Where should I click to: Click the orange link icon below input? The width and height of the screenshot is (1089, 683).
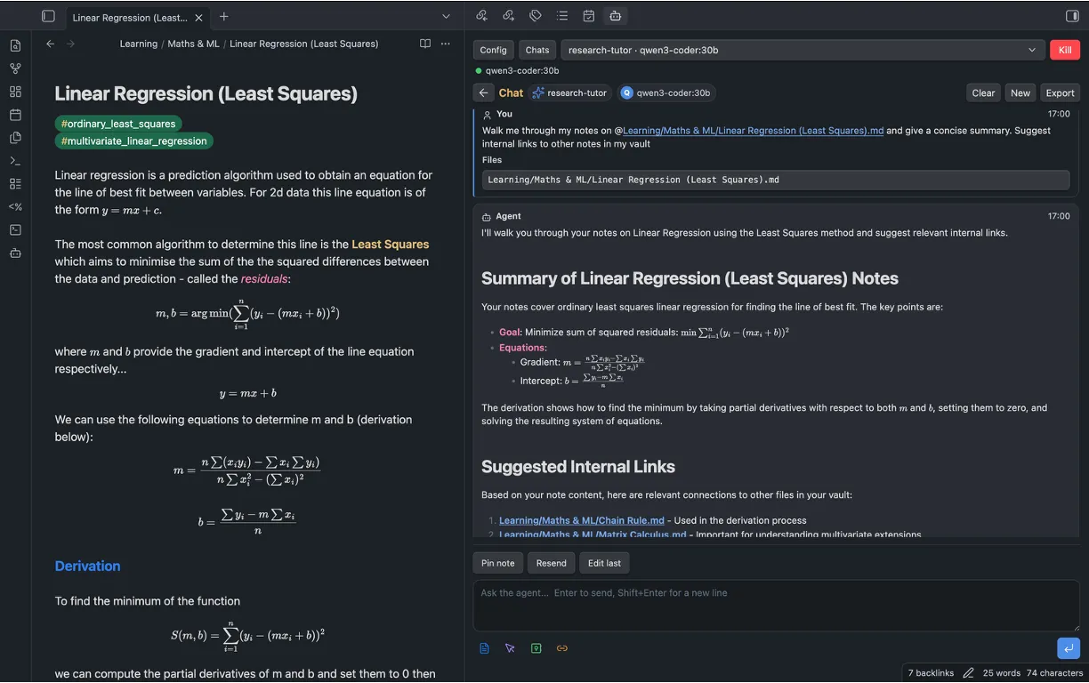click(561, 648)
